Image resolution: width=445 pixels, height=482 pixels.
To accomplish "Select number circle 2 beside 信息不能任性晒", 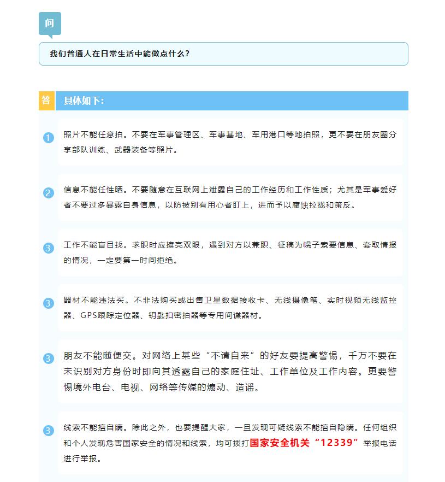I will pos(48,193).
